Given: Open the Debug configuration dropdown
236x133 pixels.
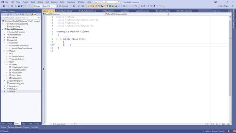Looking at the screenshot, I should [38, 6].
